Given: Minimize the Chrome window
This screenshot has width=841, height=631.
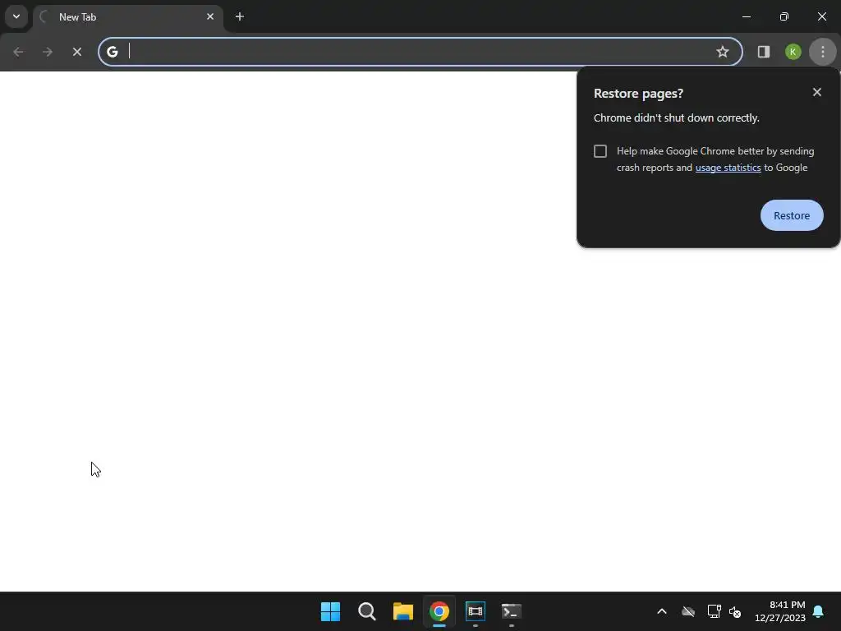Looking at the screenshot, I should pos(746,16).
